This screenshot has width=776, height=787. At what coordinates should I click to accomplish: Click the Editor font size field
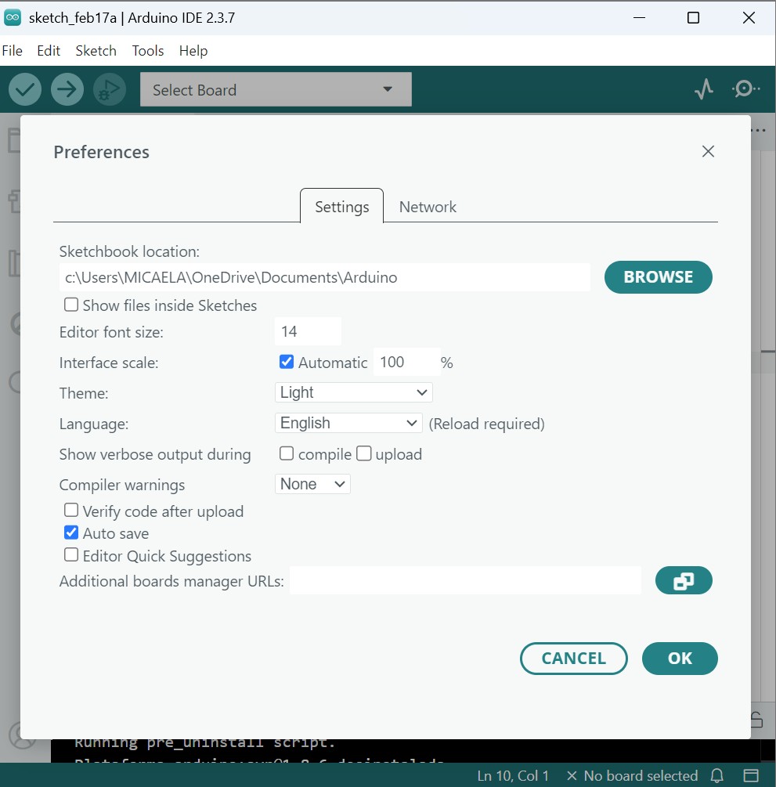click(307, 330)
